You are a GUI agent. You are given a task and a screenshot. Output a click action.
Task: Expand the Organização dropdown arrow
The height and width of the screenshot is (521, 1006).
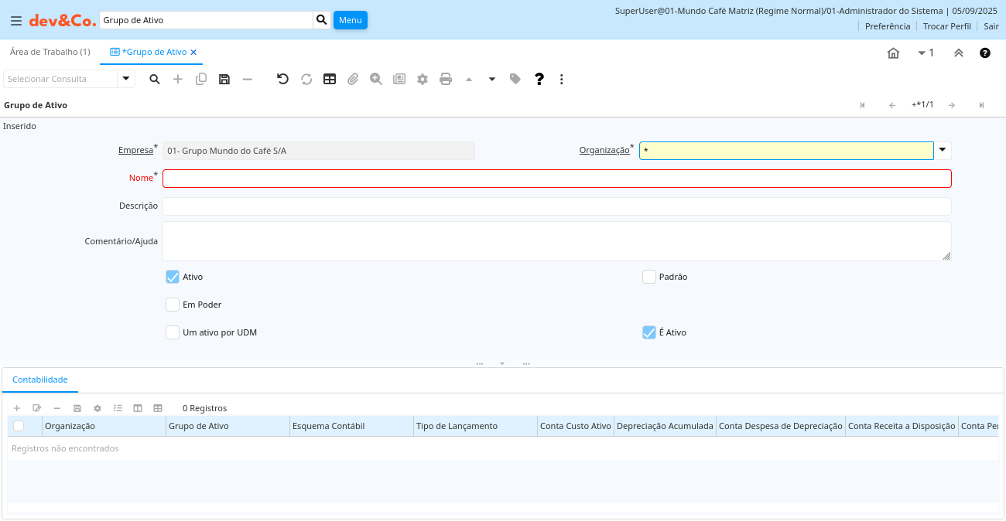pyautogui.click(x=943, y=150)
